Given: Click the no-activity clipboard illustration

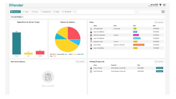Looking at the screenshot, I should [x=48, y=77].
